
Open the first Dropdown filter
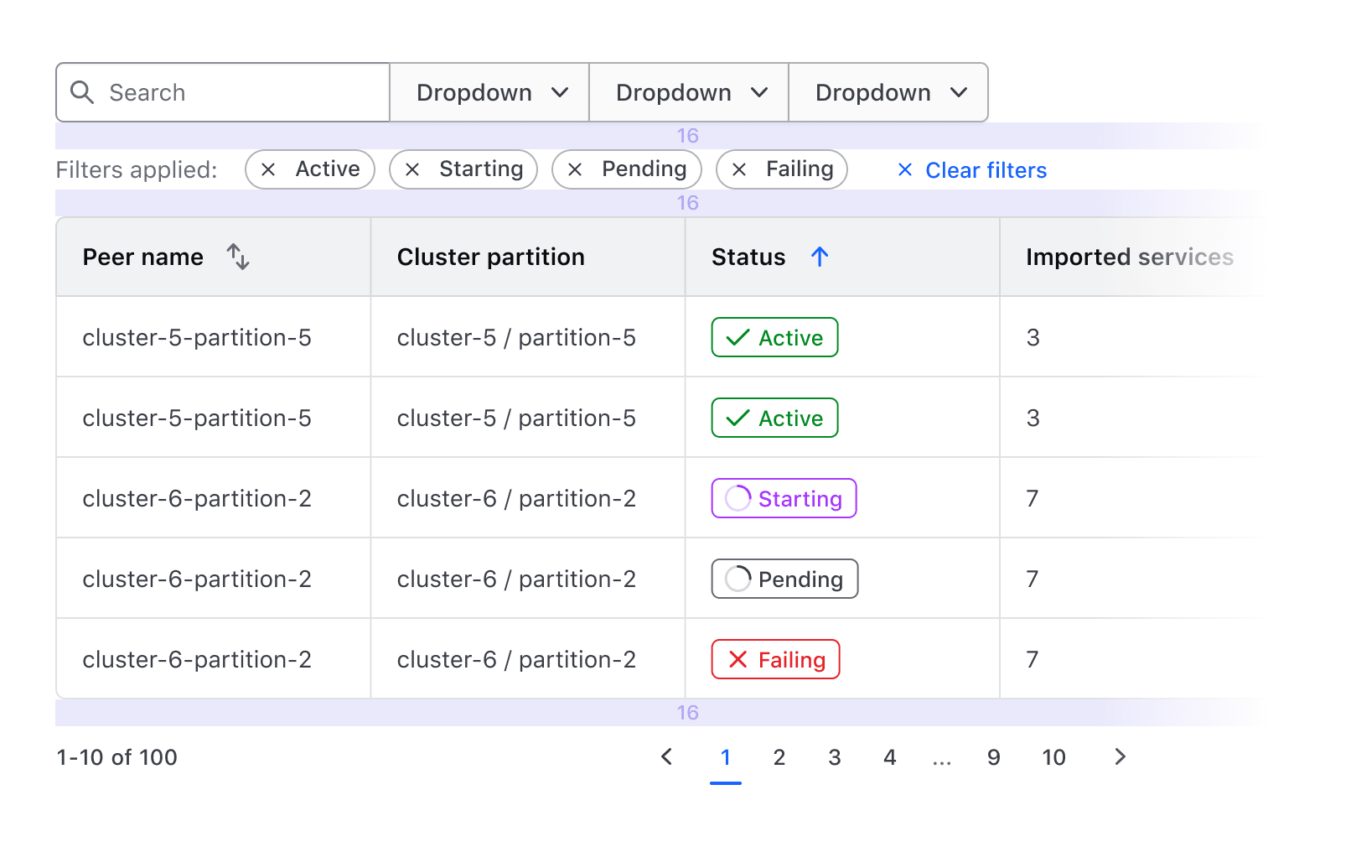pos(490,92)
